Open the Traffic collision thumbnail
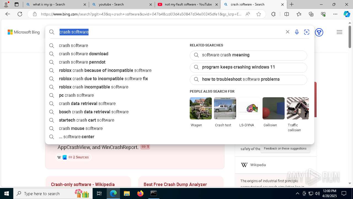The width and height of the screenshot is (353, 199). pyautogui.click(x=298, y=108)
